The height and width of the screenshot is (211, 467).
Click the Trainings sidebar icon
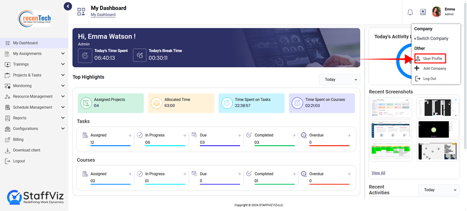(x=8, y=64)
